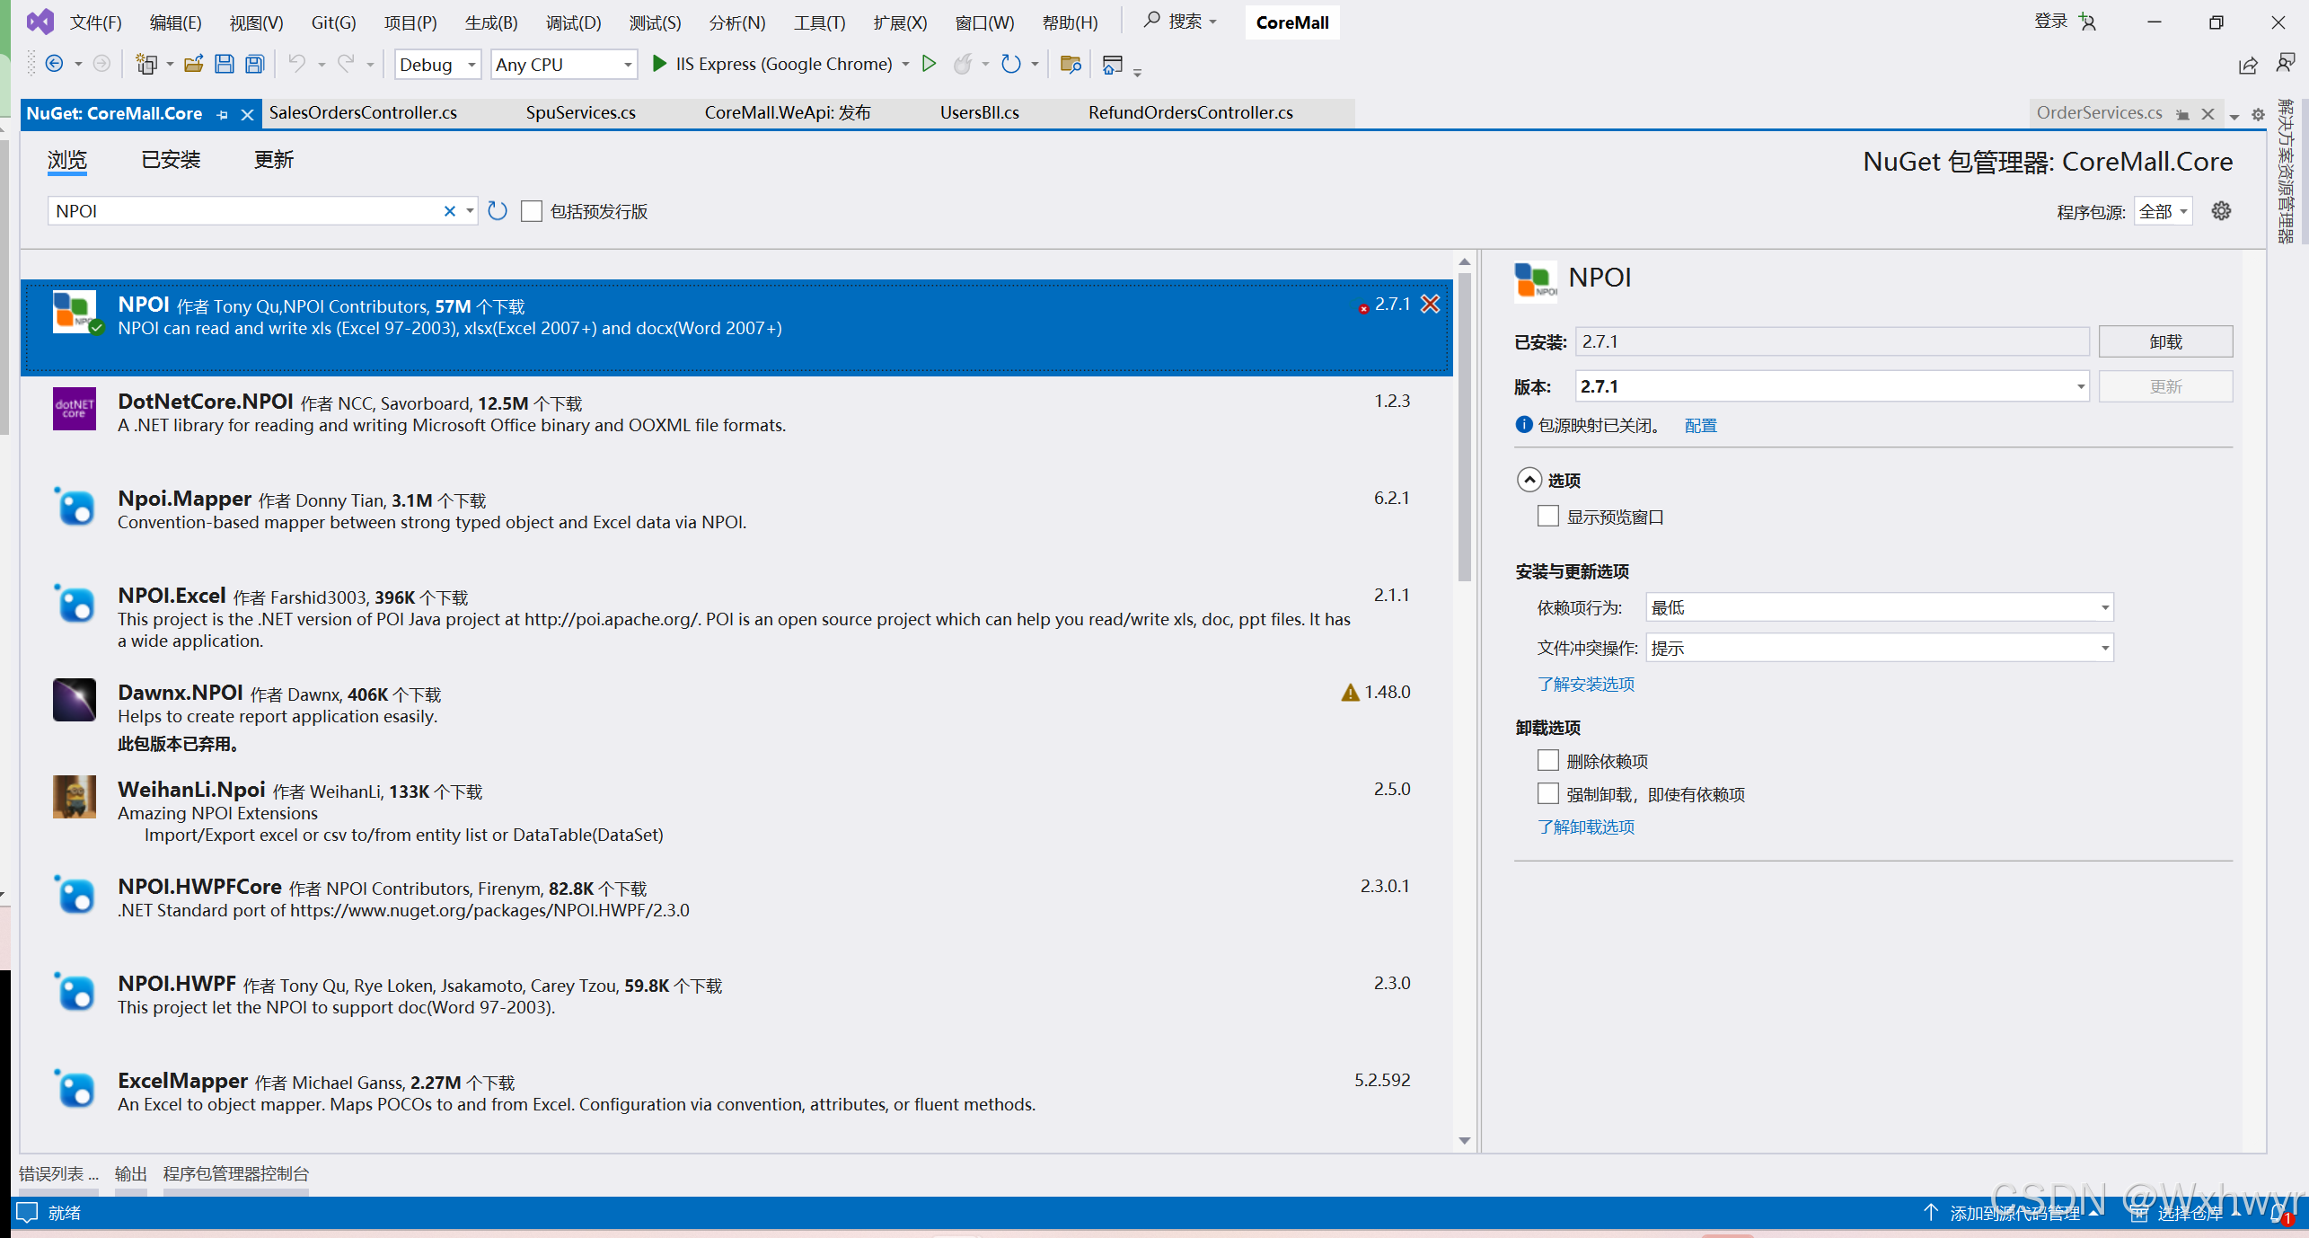2309x1238 pixels.
Task: Click the live share icon
Action: tap(2248, 65)
